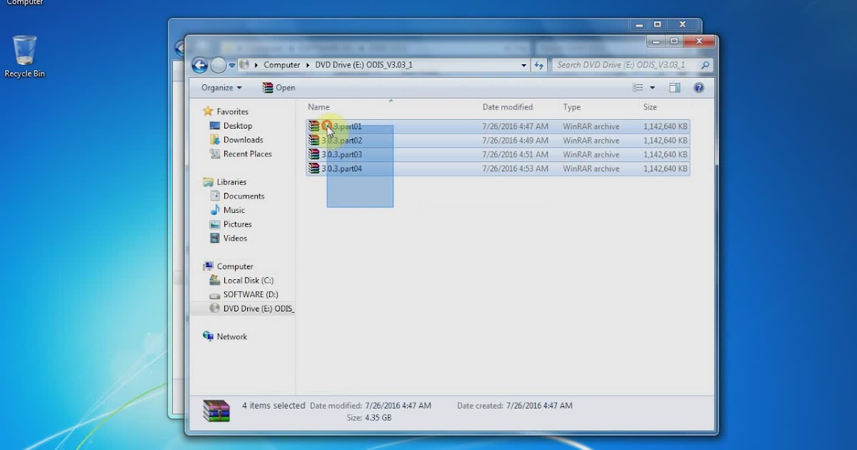The width and height of the screenshot is (857, 450).
Task: Click the Help question mark icon
Action: 699,88
